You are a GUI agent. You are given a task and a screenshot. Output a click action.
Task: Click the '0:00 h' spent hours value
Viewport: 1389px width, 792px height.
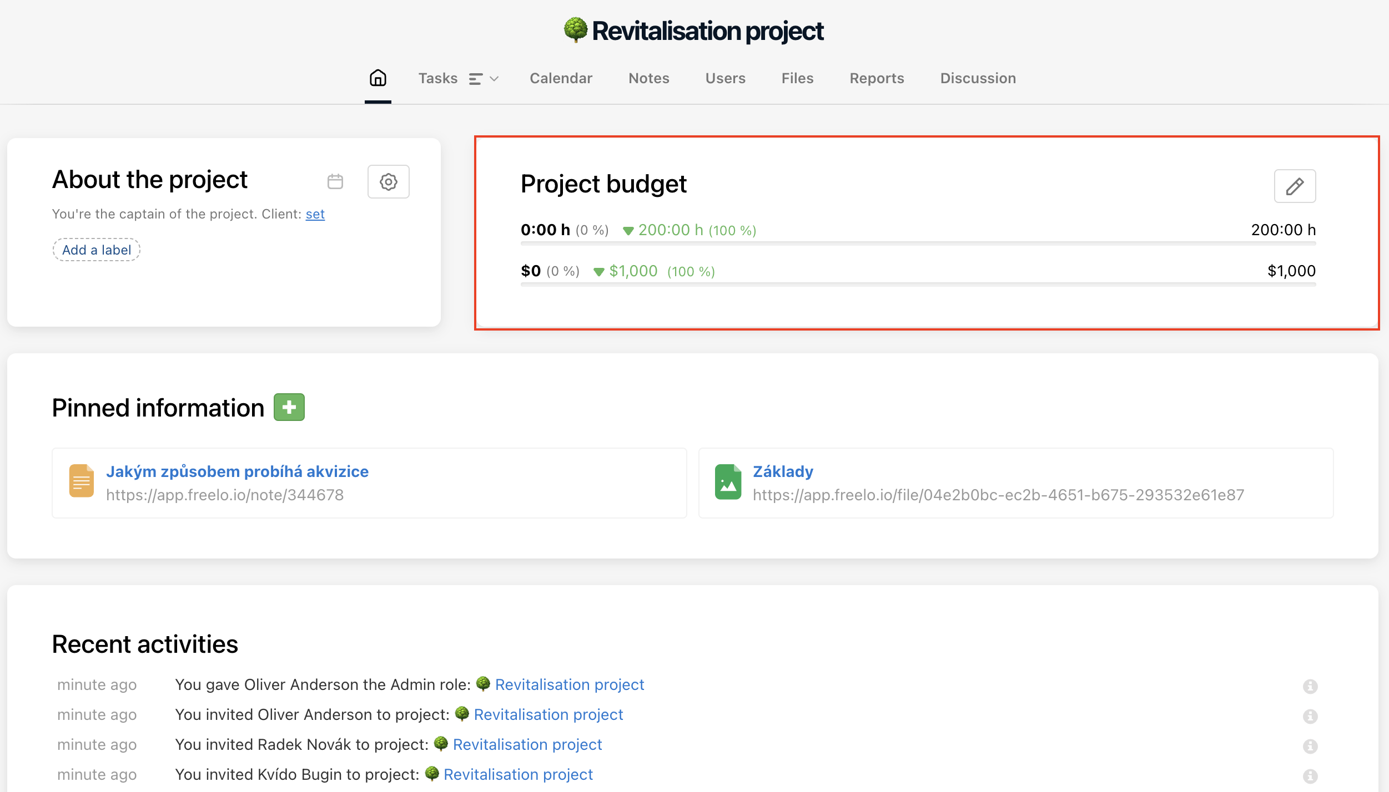(x=545, y=230)
